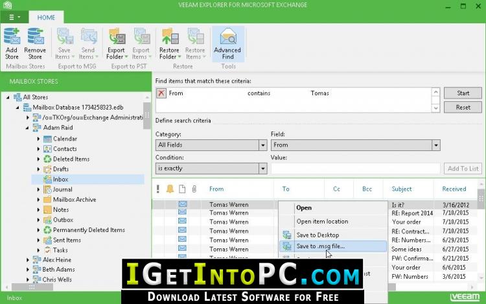Image resolution: width=486 pixels, height=304 pixels.
Task: Sort results by Subject column header
Action: [402, 189]
